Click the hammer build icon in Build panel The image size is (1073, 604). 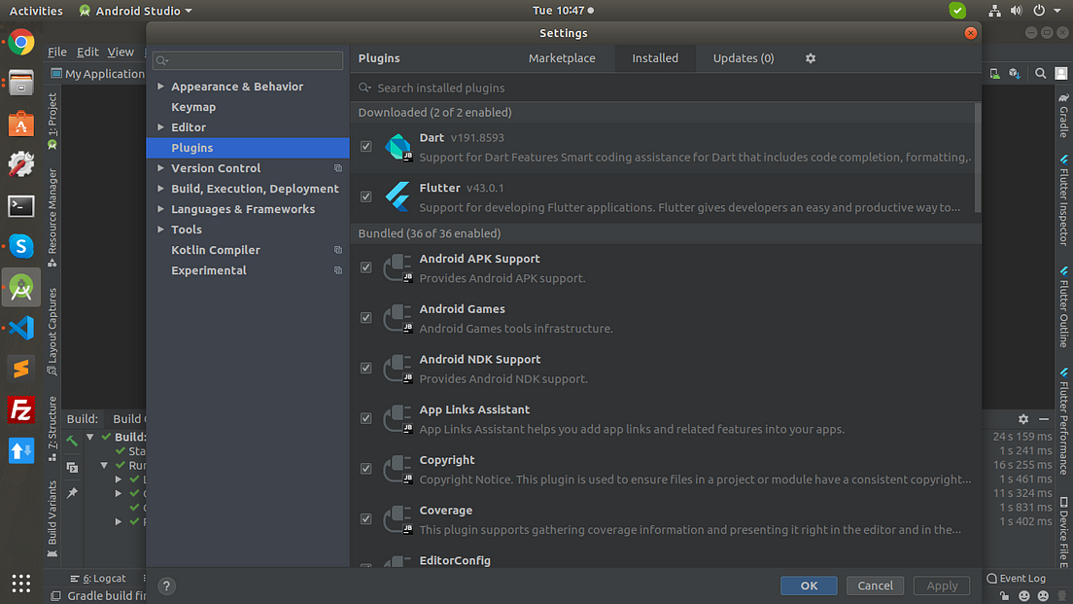coord(72,441)
